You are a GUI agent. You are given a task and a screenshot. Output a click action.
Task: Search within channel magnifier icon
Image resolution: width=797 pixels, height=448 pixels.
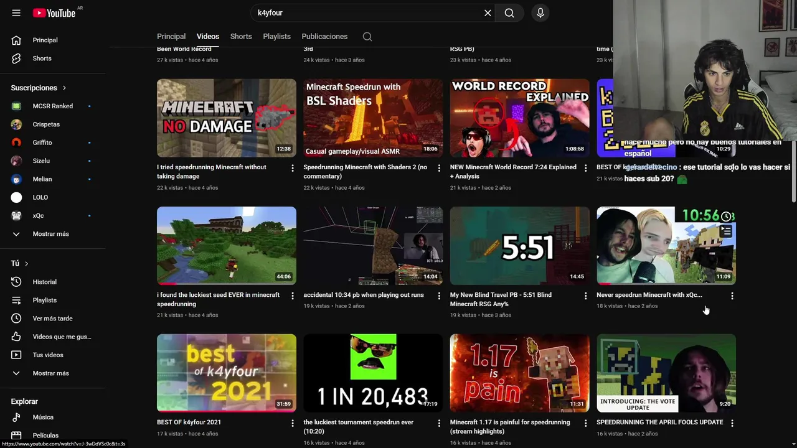[x=367, y=37]
